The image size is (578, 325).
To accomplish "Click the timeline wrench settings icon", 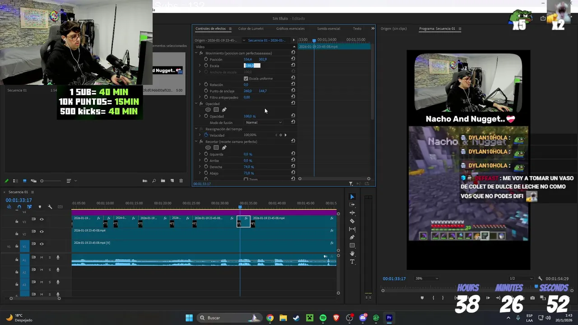I will coord(50,207).
